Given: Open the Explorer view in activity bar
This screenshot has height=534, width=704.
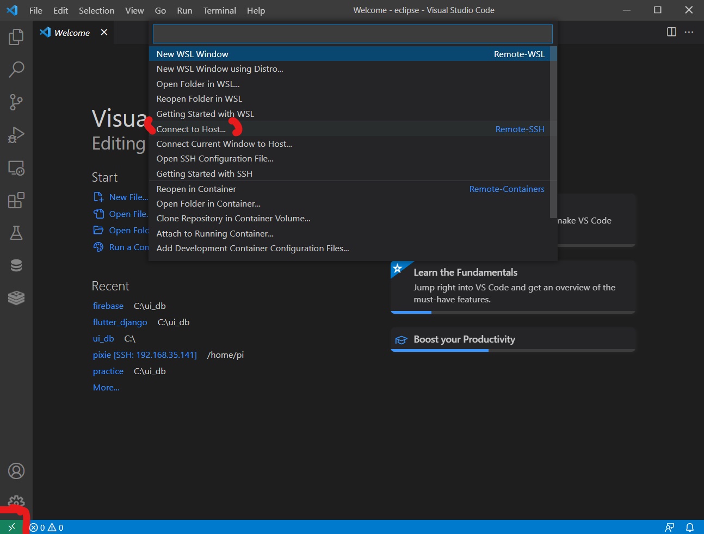Looking at the screenshot, I should (x=16, y=37).
